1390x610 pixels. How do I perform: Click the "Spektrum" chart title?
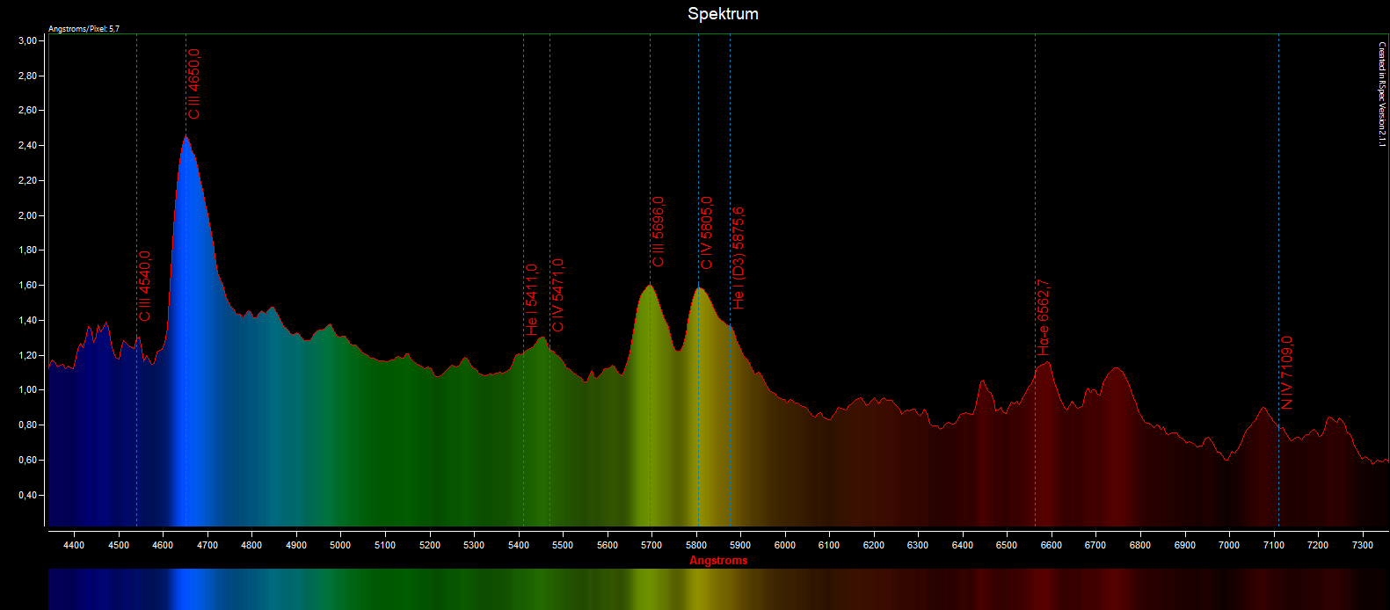(x=723, y=14)
